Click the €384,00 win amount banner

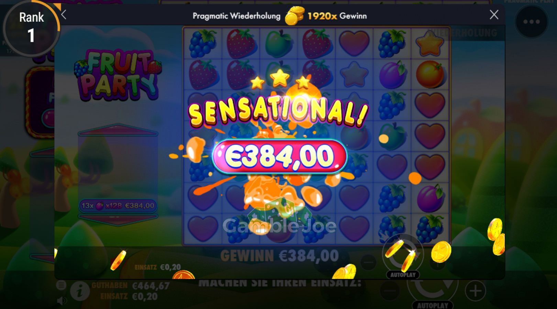(280, 157)
